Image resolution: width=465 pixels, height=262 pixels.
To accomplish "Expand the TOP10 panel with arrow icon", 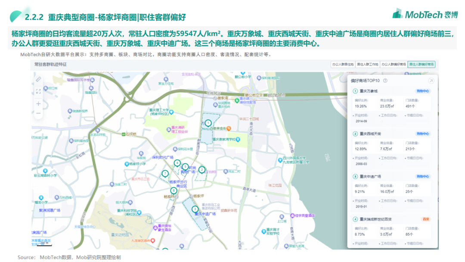I will [x=431, y=81].
